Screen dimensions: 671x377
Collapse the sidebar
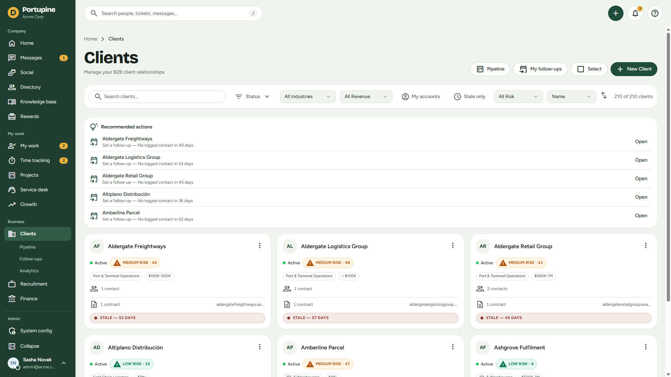click(38, 346)
